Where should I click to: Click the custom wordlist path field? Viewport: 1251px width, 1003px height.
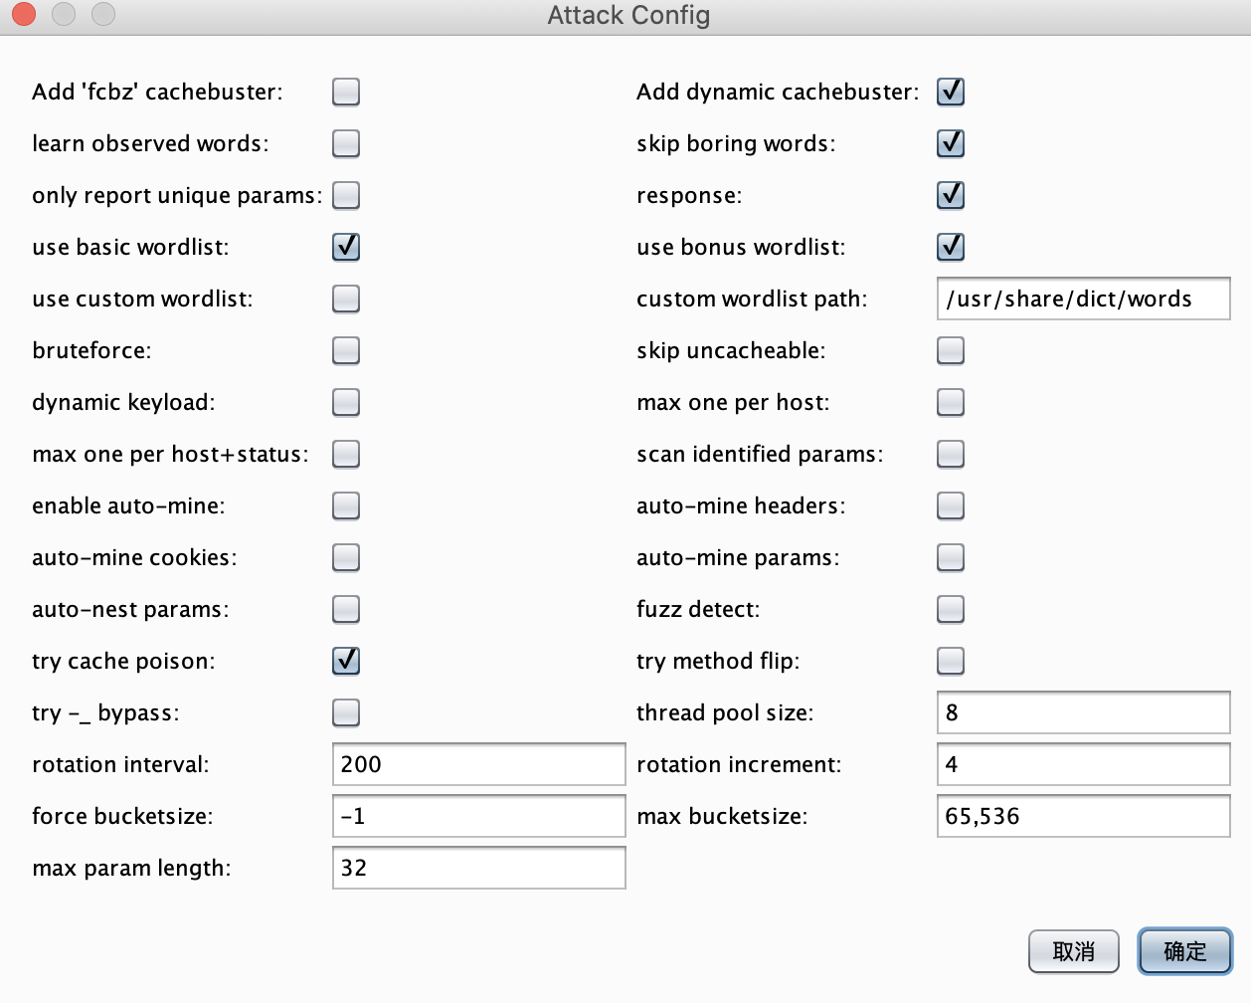1082,299
